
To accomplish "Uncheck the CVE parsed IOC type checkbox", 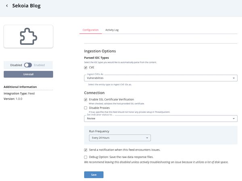I will 86,67.
